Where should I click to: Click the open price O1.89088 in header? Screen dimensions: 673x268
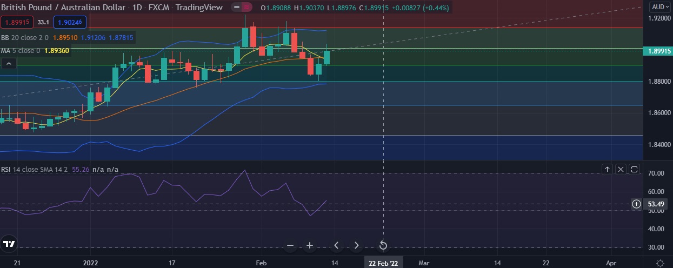[275, 8]
